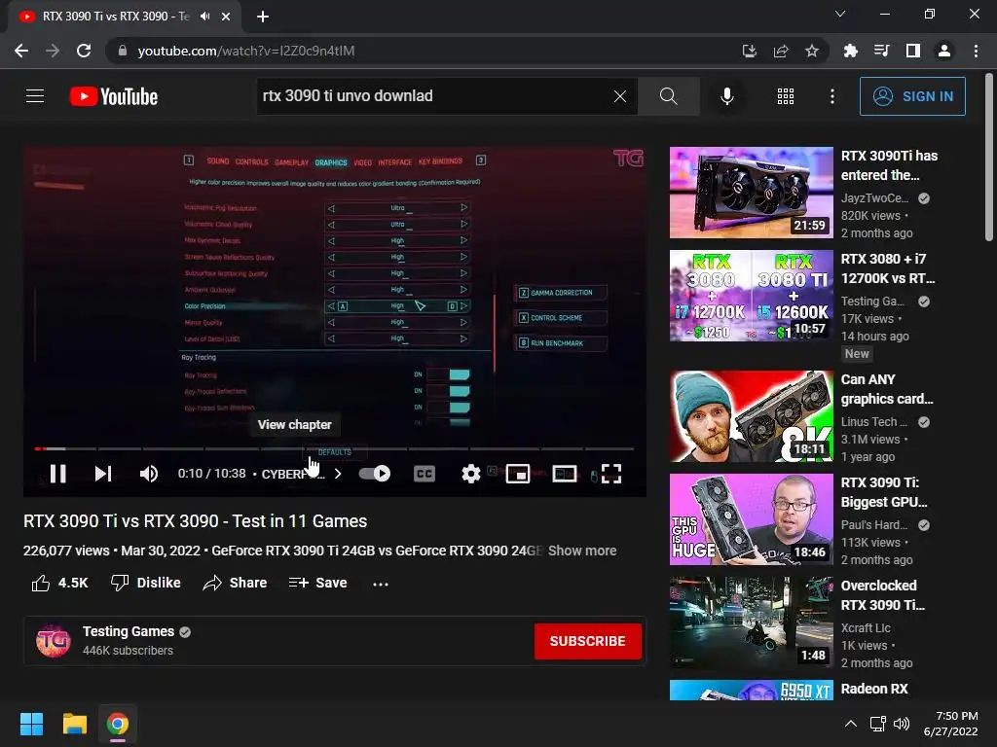Open Radeon RX video title
The width and height of the screenshot is (997, 747).
(874, 689)
